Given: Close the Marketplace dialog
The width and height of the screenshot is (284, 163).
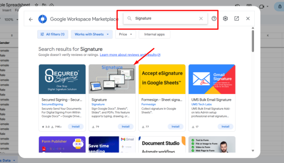Looking at the screenshot, I should click(x=248, y=19).
